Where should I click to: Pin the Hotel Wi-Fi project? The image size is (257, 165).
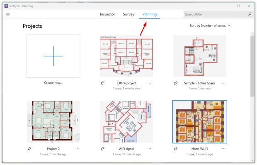coord(175,149)
